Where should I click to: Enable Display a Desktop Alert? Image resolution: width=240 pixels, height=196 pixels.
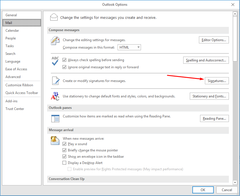pyautogui.click(x=64, y=163)
